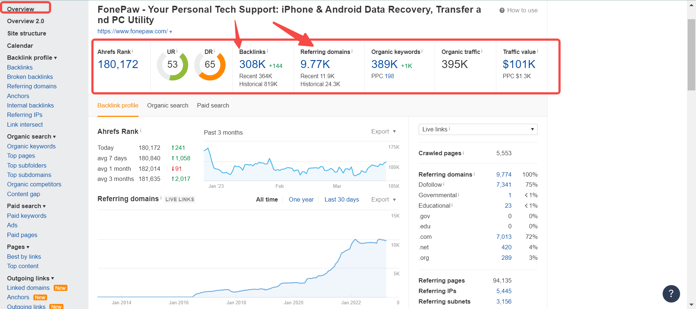The height and width of the screenshot is (309, 696).
Task: Select One year range for Referring domains
Action: click(301, 199)
